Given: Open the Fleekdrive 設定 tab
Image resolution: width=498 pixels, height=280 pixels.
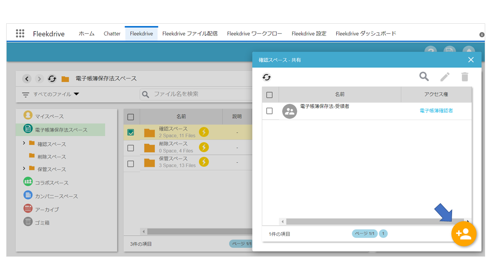Looking at the screenshot, I should (x=309, y=33).
